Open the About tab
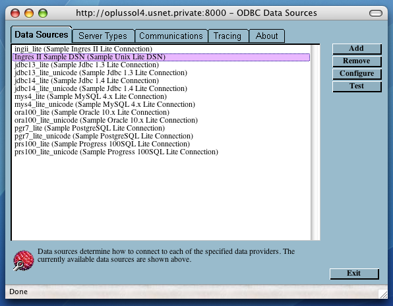Viewport: 393px width, 306px height. coord(266,36)
